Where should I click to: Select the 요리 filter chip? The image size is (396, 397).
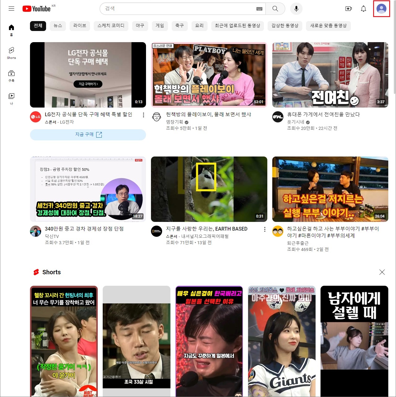click(200, 26)
